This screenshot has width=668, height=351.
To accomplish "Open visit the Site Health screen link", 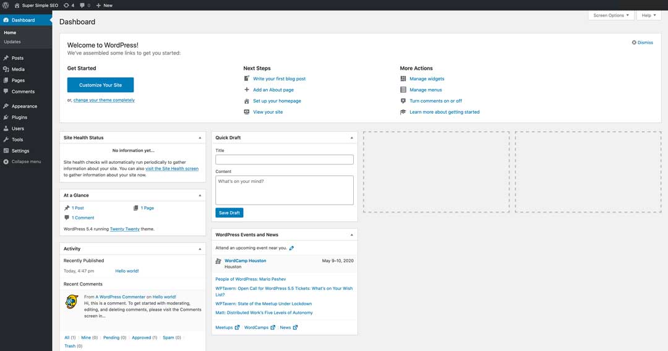I will click(x=172, y=169).
